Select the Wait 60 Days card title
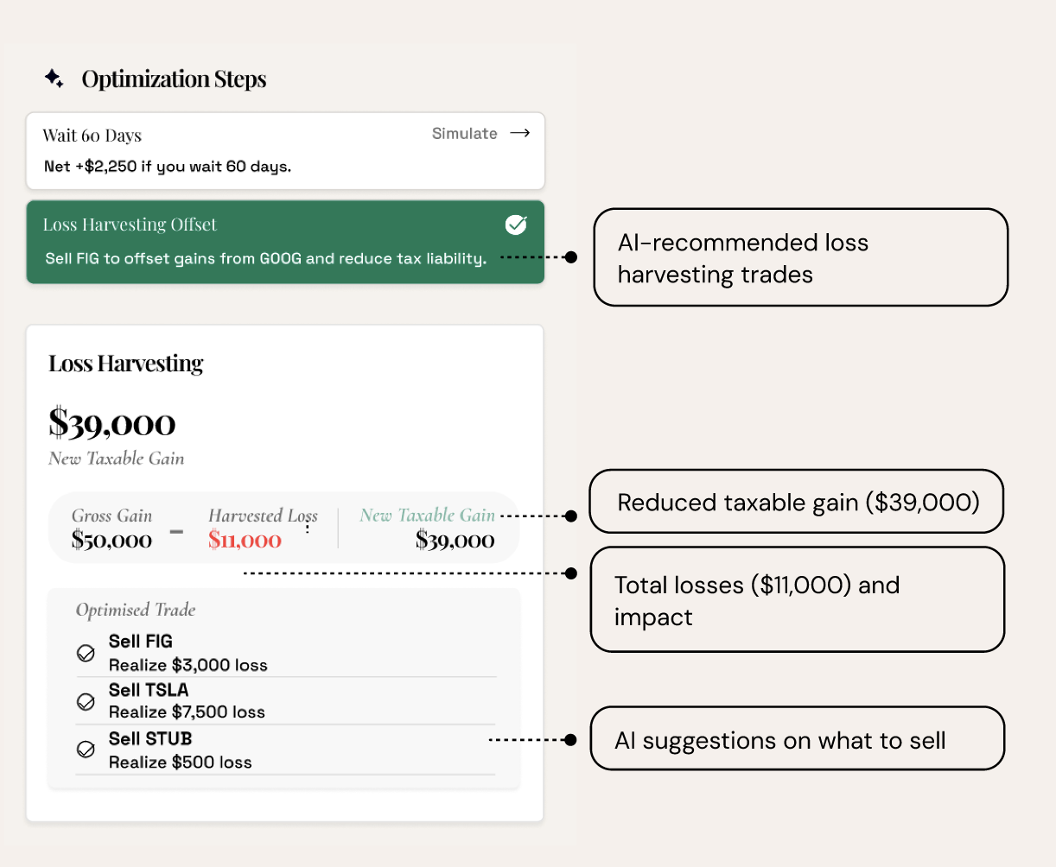 pos(92,136)
